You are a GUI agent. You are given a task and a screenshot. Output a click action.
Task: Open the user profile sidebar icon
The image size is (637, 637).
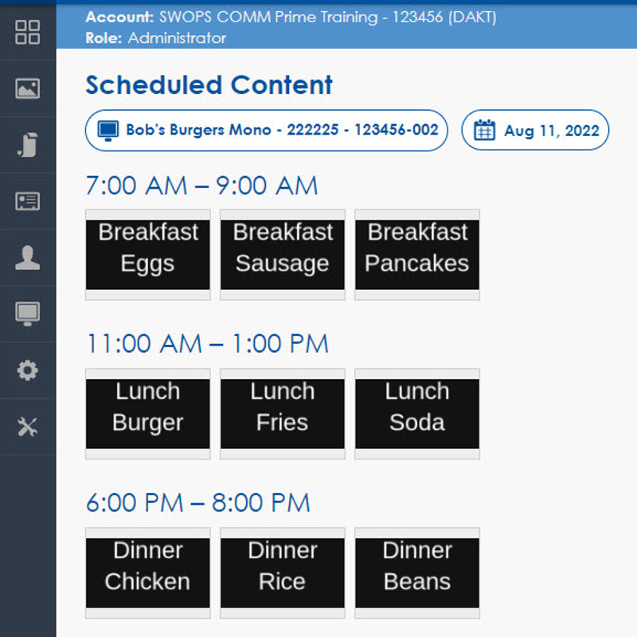tap(28, 258)
